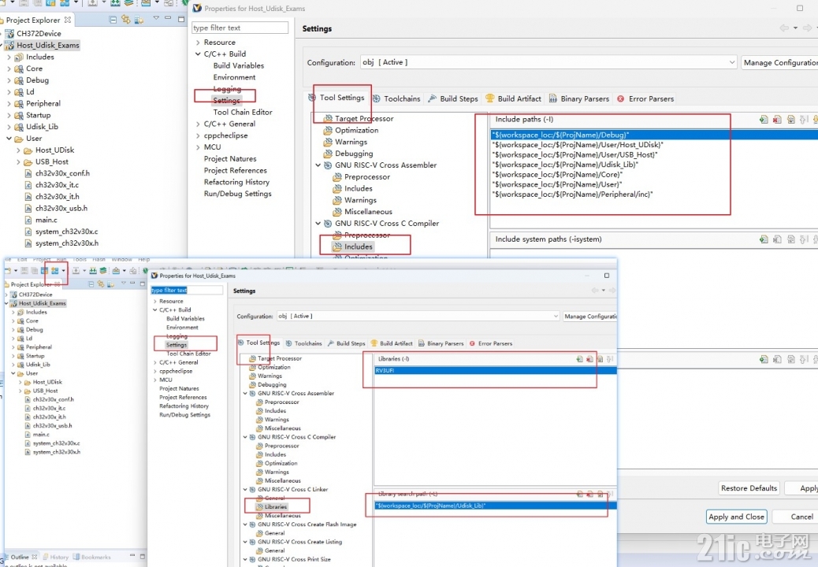The width and height of the screenshot is (818, 567).
Task: Select Tool Chain Editor in the upper Properties dialog
Action: pyautogui.click(x=243, y=112)
